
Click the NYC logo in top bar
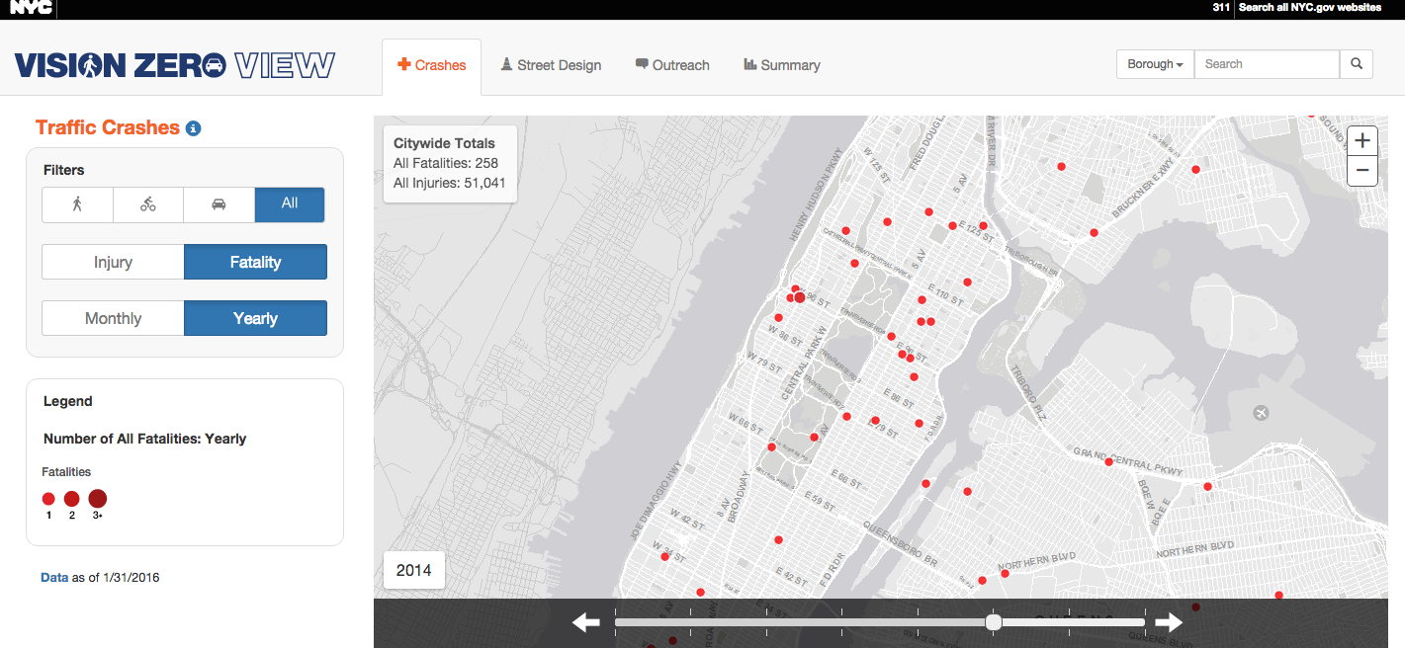tap(31, 8)
